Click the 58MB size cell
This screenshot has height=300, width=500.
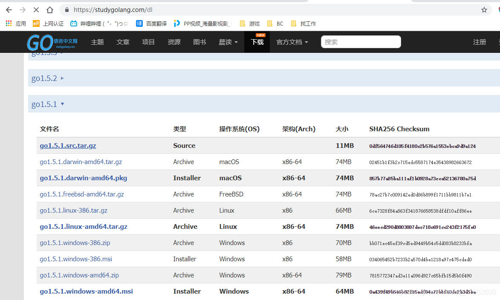pos(344,259)
